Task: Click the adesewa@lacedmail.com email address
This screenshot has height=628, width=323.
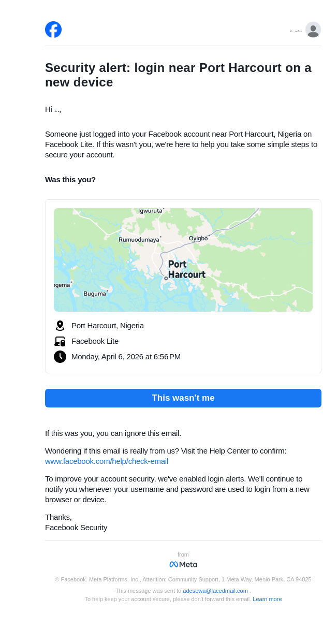Action: [x=215, y=591]
